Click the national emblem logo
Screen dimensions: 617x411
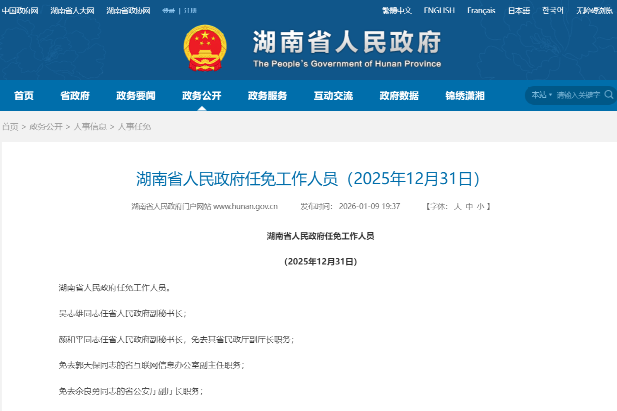[x=205, y=48]
